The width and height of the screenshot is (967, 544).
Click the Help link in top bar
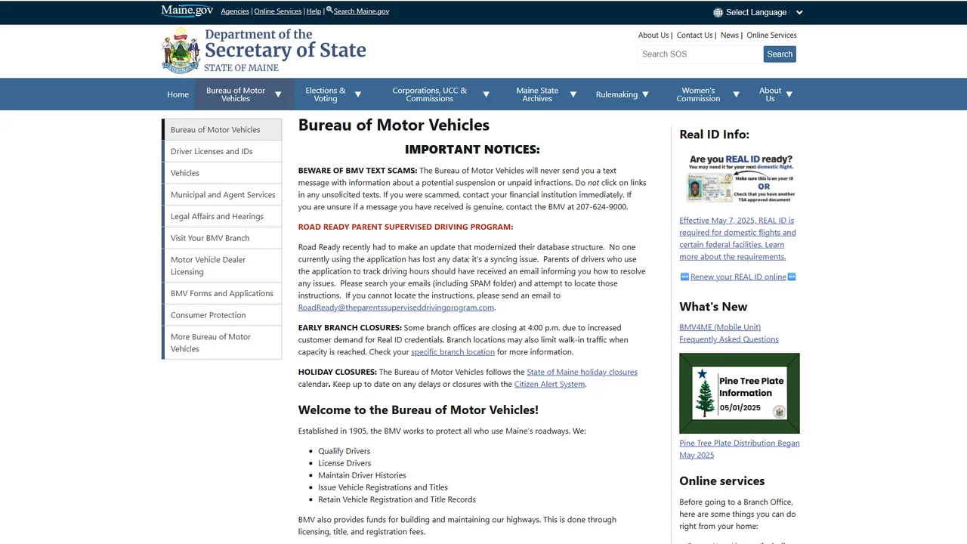pos(314,11)
